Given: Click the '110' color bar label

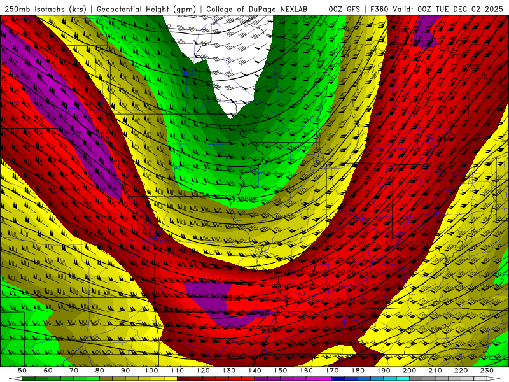Looking at the screenshot, I should 178,371.
